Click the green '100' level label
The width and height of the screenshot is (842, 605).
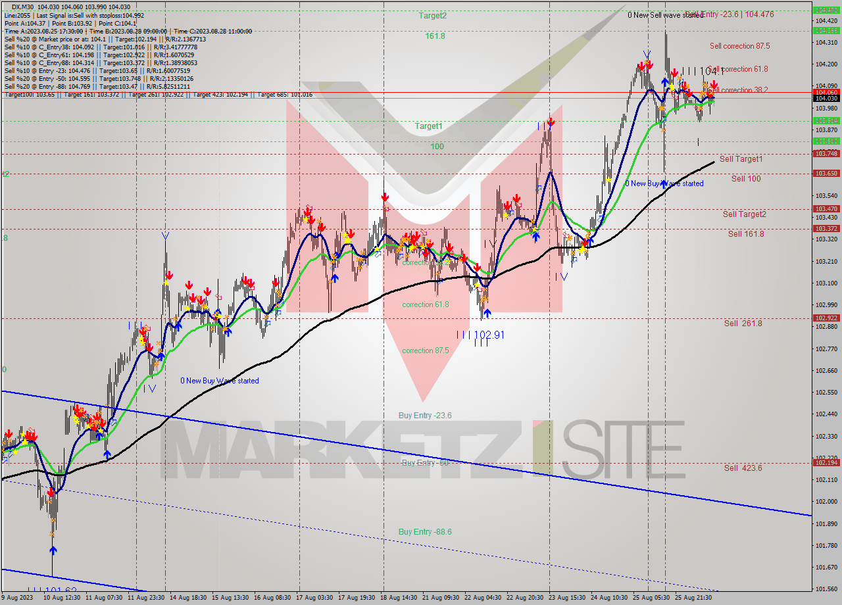coord(437,147)
